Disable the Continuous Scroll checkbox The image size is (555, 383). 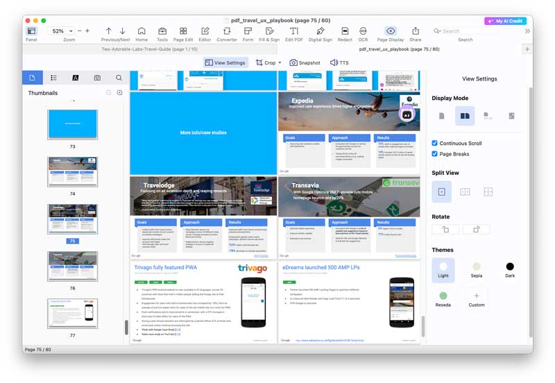435,144
